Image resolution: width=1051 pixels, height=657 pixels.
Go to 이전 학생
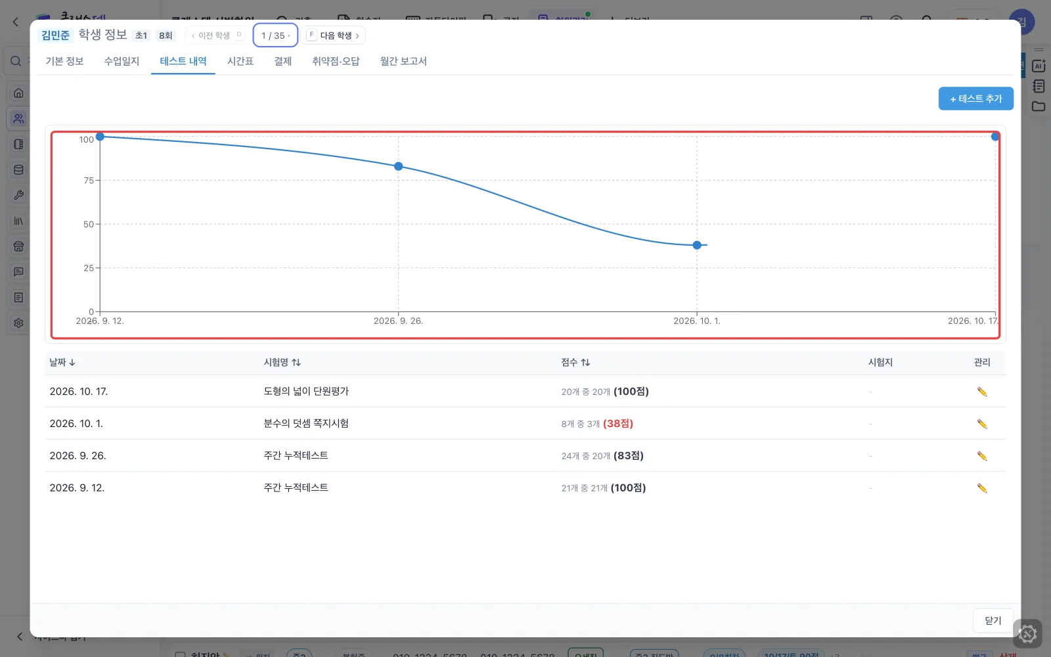click(216, 35)
